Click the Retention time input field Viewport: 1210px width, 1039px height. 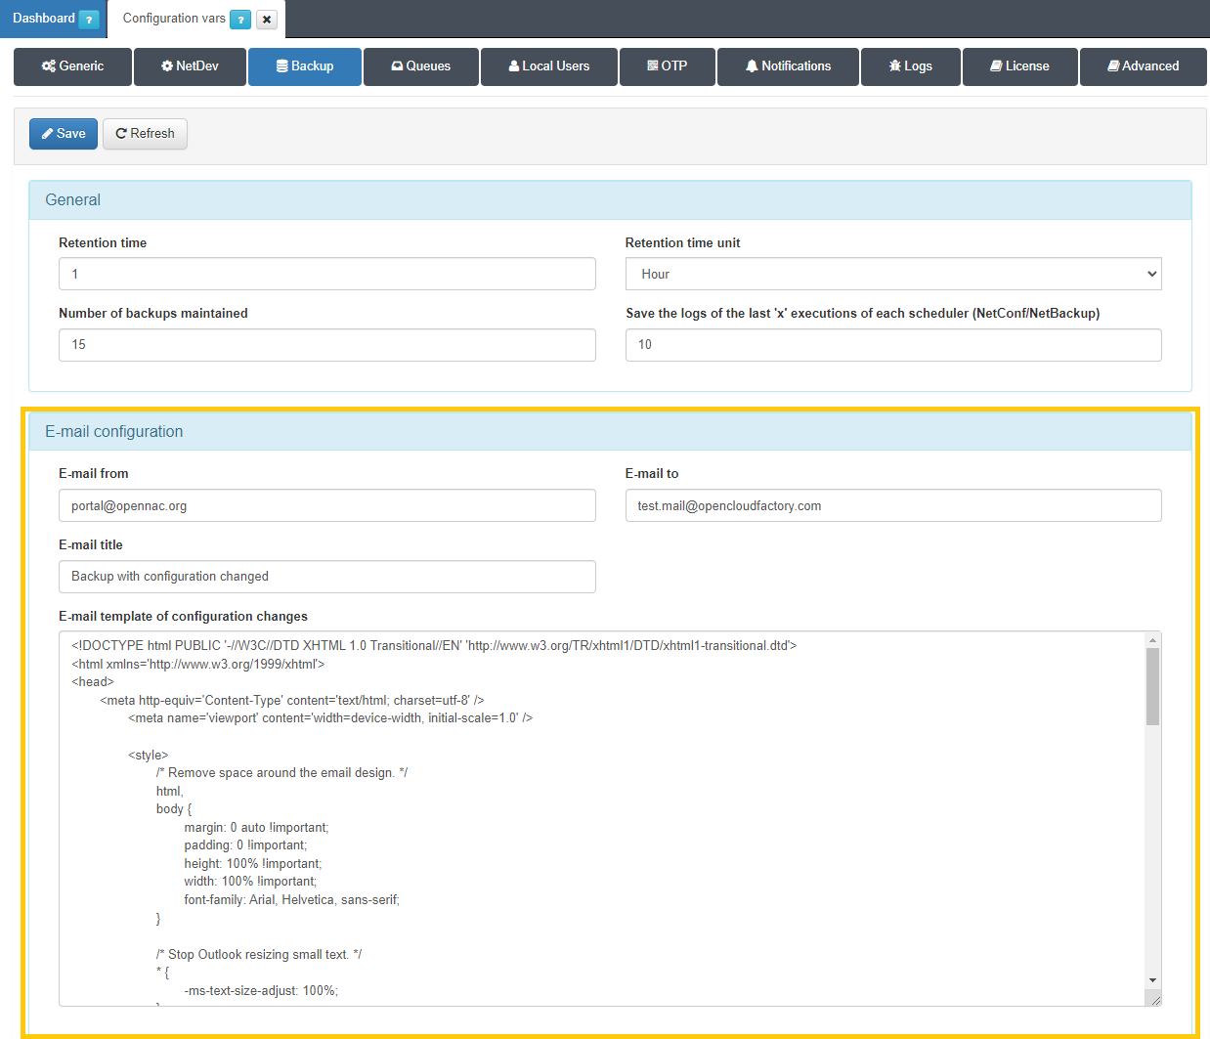(x=327, y=275)
